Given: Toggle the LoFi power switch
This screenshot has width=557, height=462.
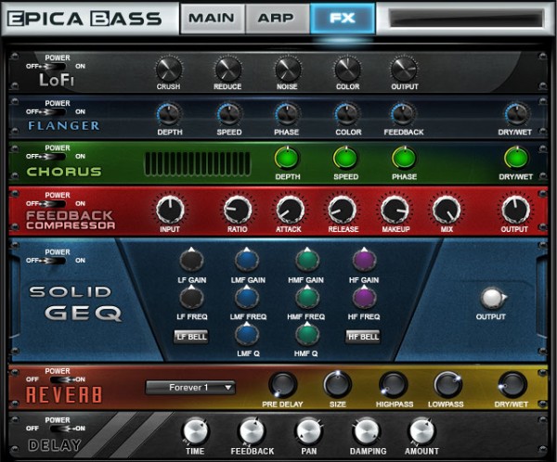Looking at the screenshot, I should 55,67.
